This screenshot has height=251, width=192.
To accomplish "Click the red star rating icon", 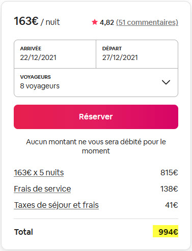I will [95, 22].
